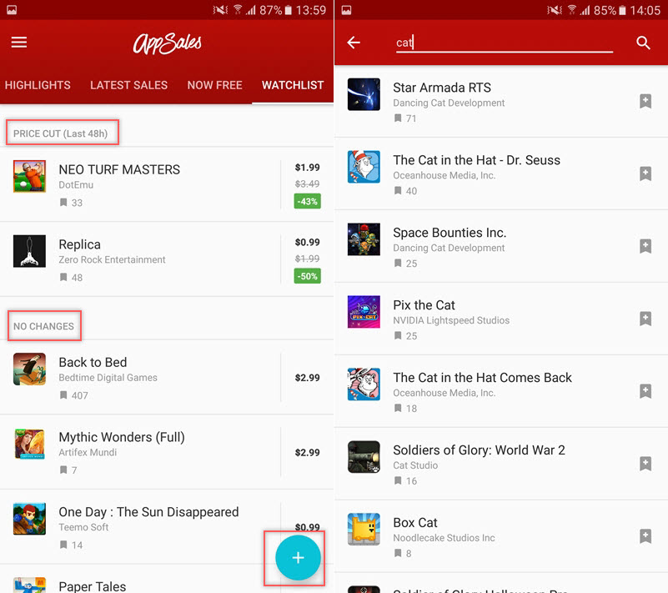Screen dimensions: 668x593
Task: Select the Pix the Cat title
Action: tap(424, 305)
